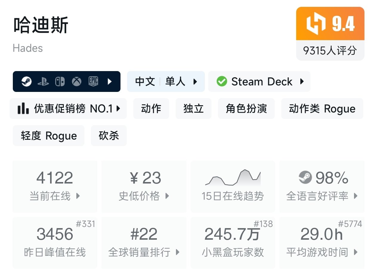This screenshot has height=276, width=377.
Task: Click the green Steam Deck verified checkmark
Action: click(222, 81)
